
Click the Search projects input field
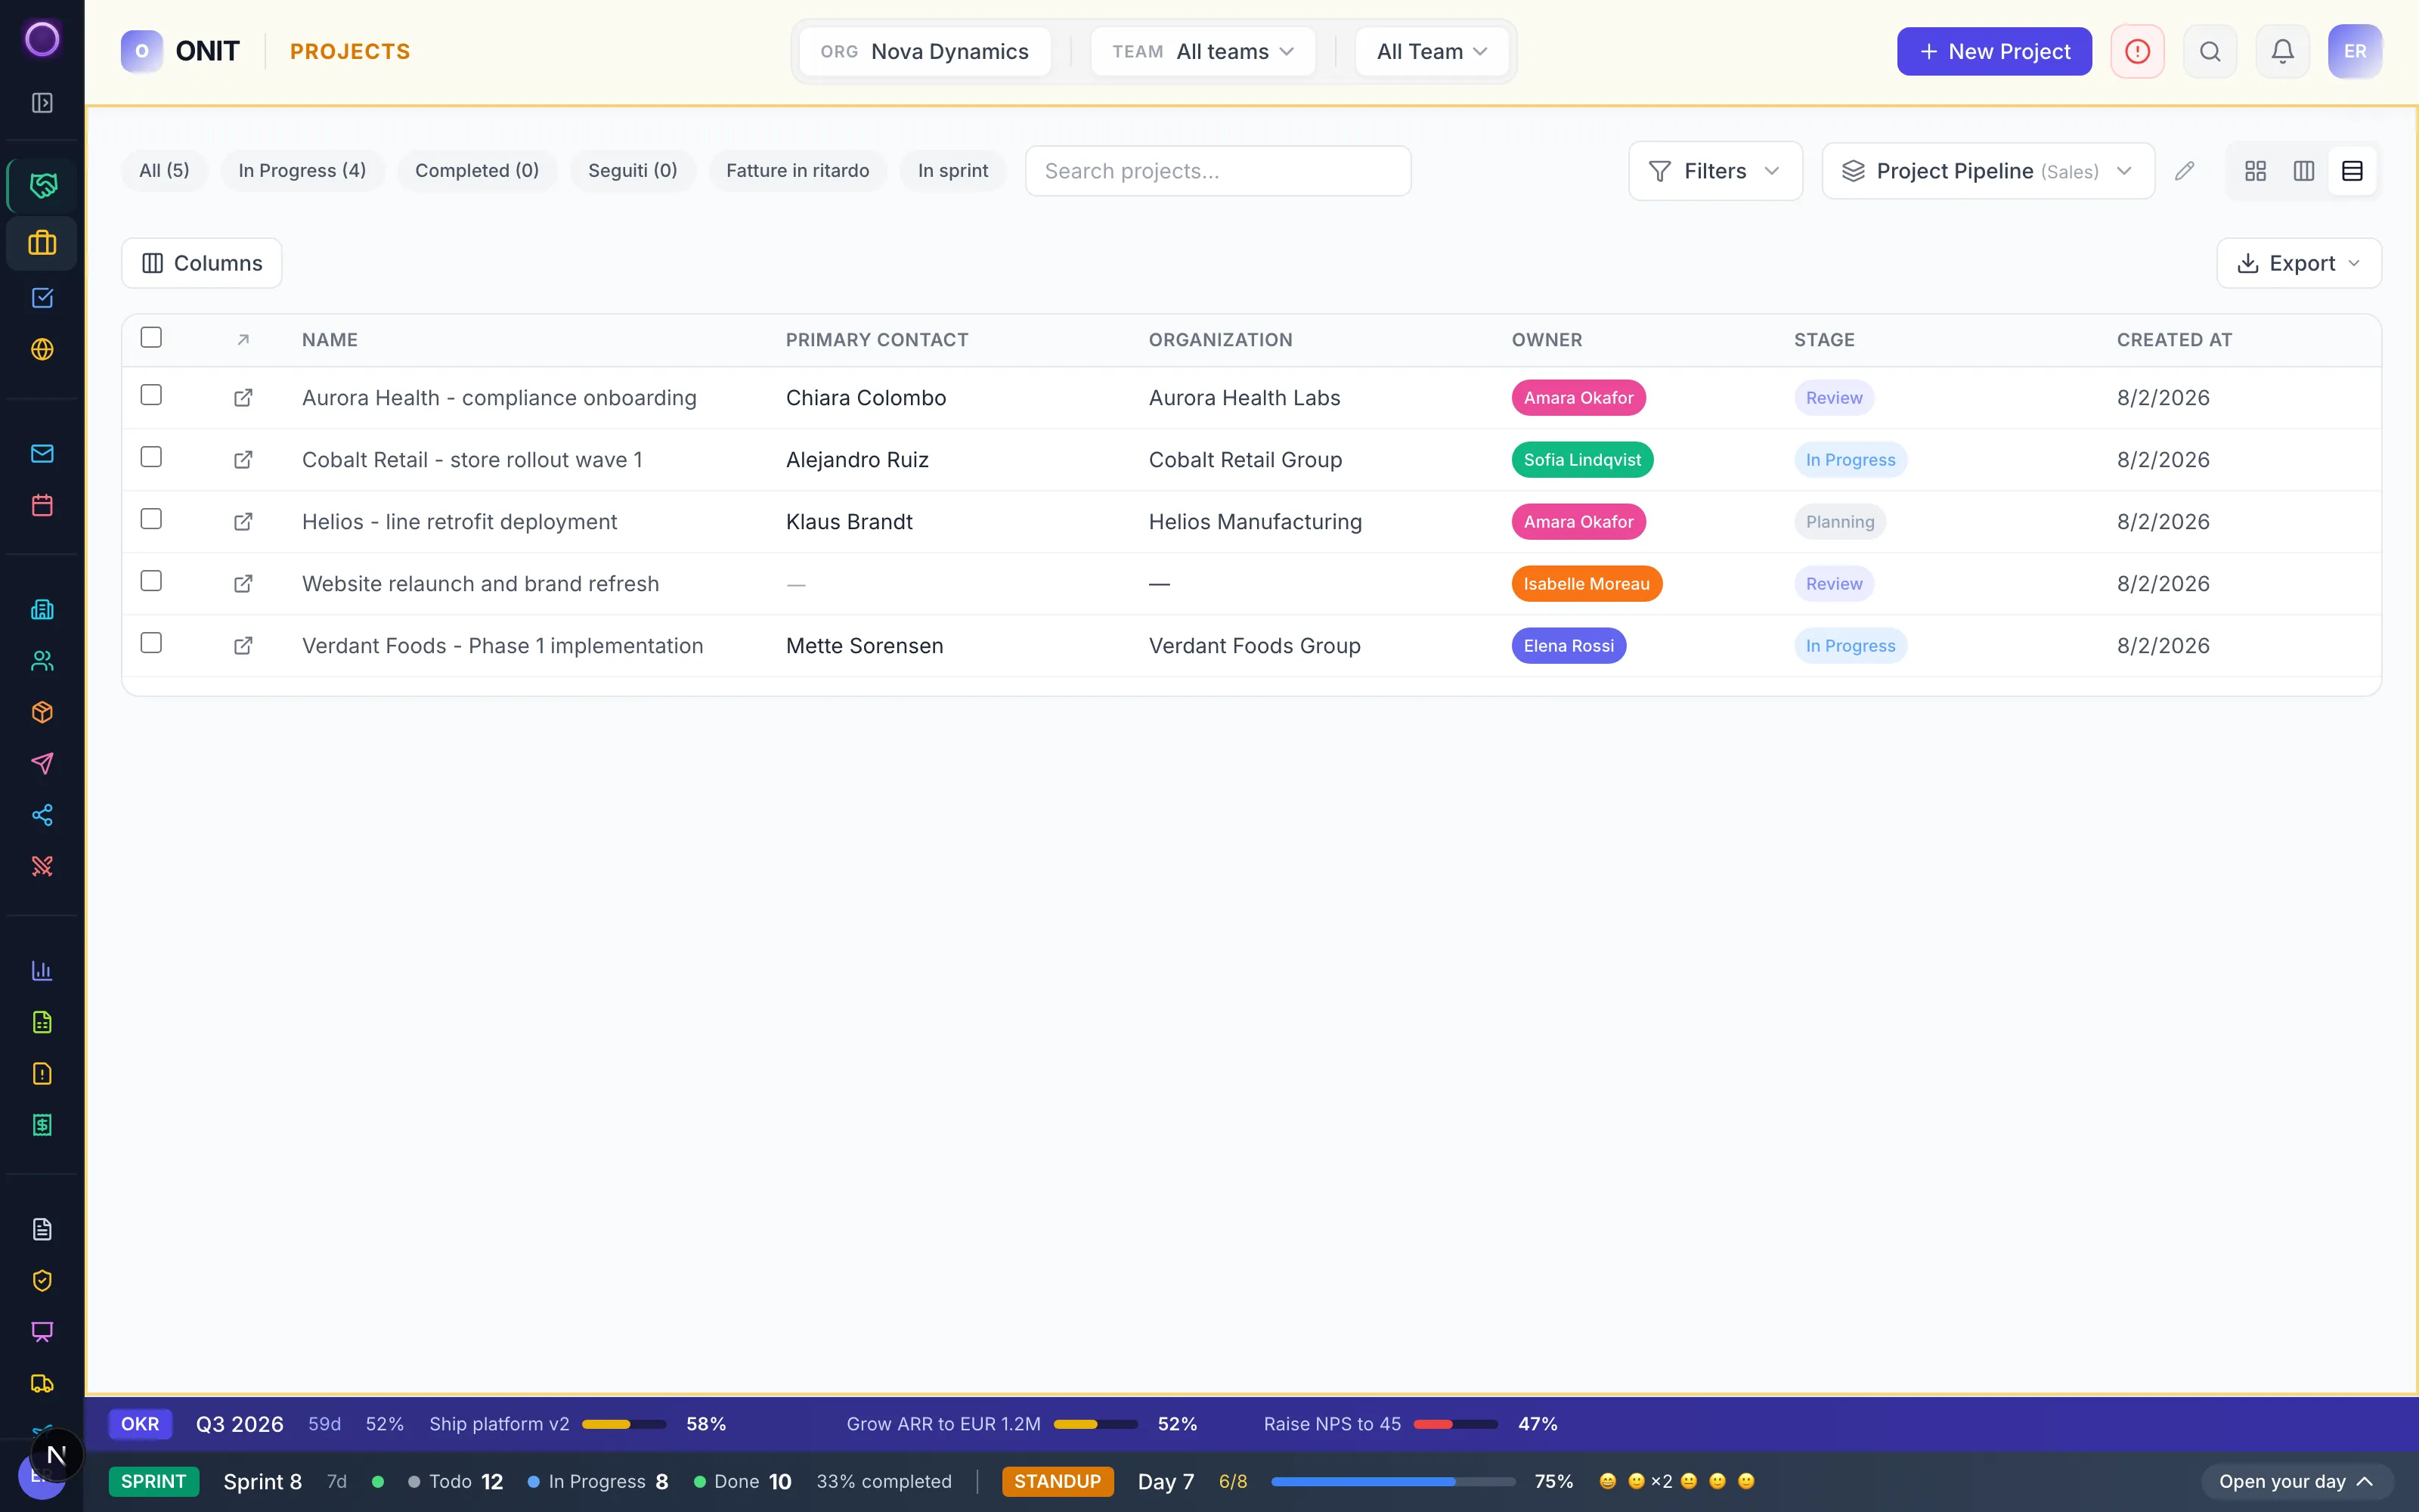(x=1218, y=171)
